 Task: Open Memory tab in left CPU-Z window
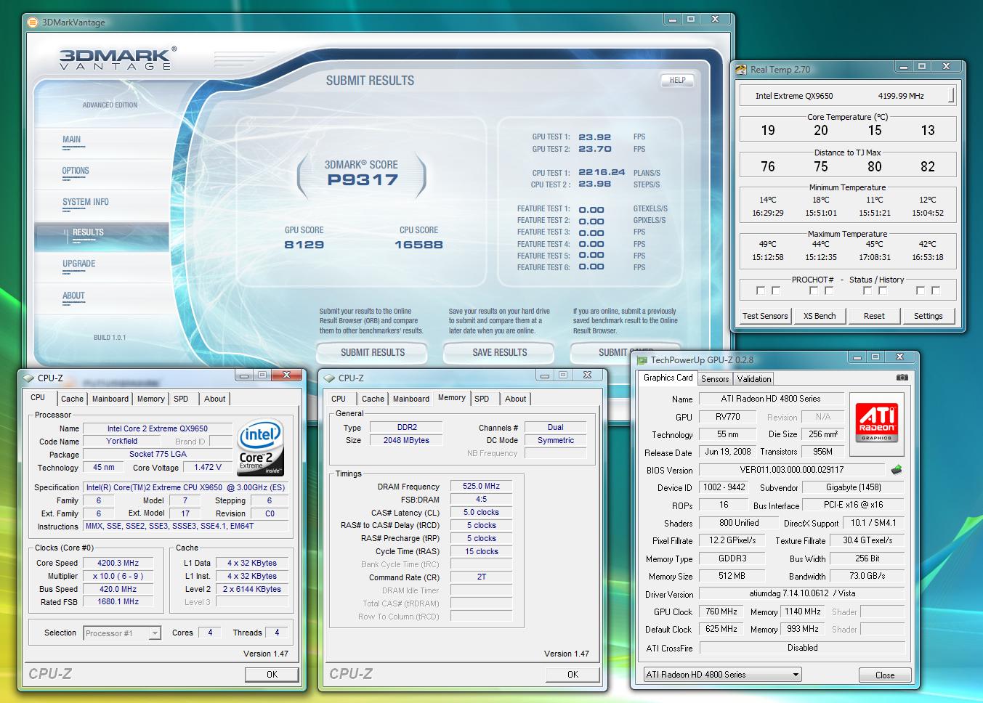[x=151, y=399]
